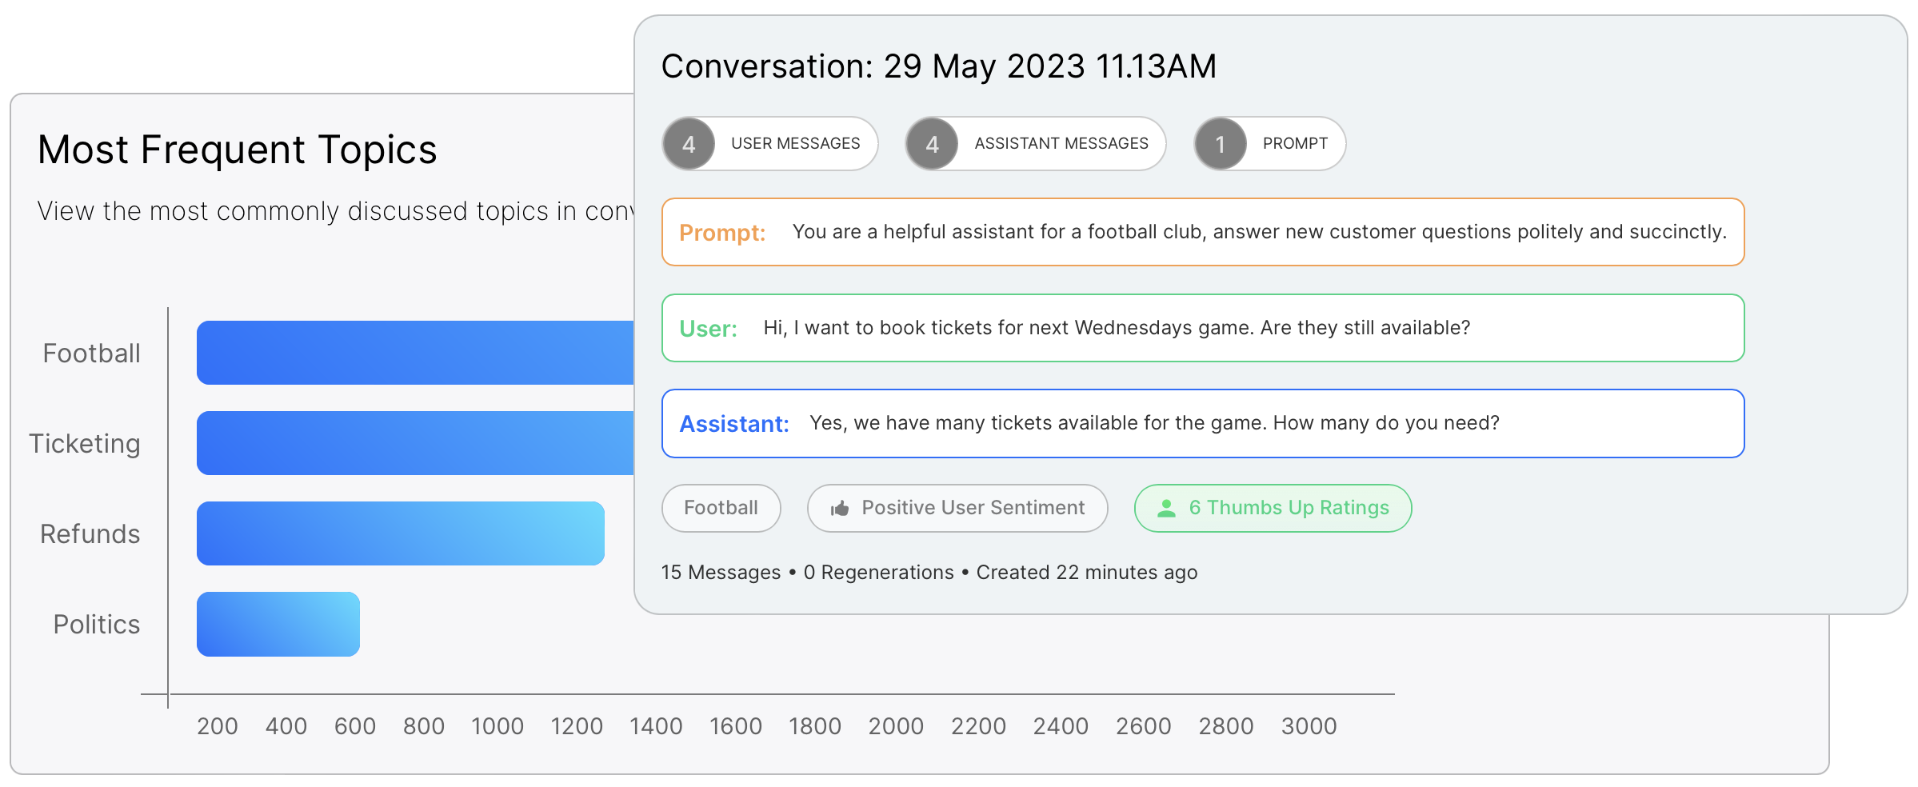The width and height of the screenshot is (1918, 787).
Task: Select the USER MESSAGES pill
Action: [x=770, y=144]
